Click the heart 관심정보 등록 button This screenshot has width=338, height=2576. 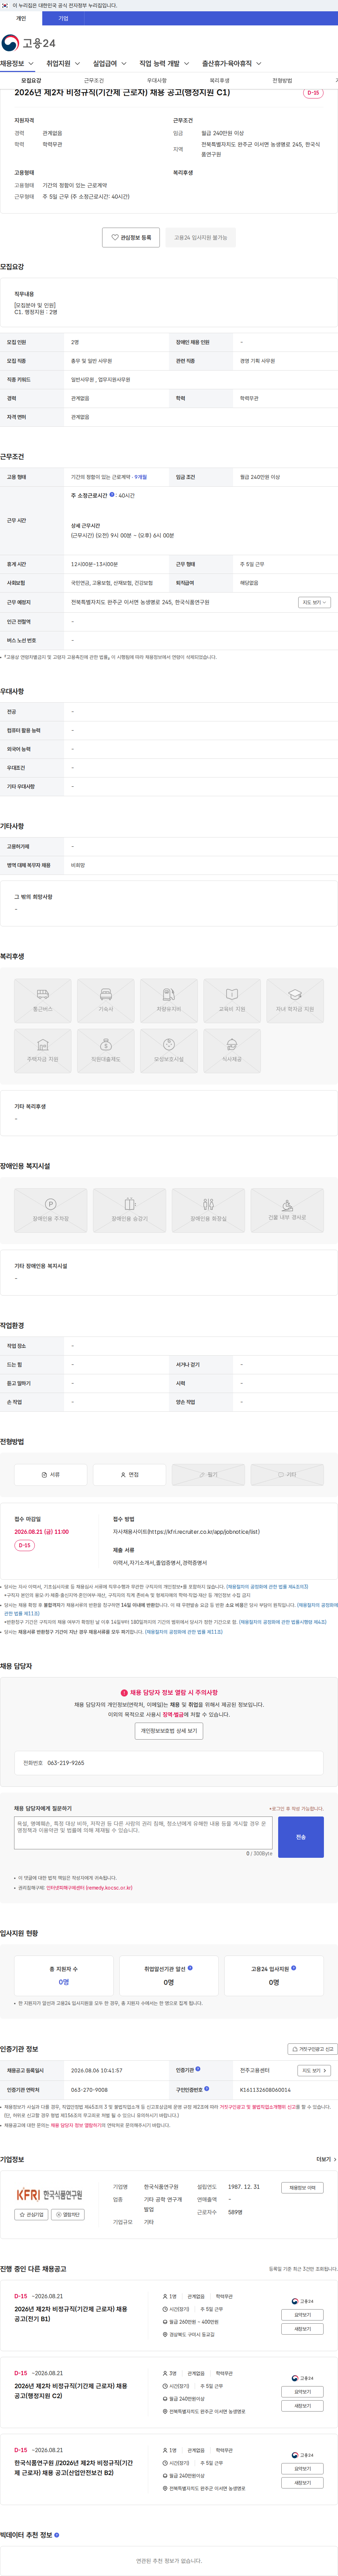(131, 238)
